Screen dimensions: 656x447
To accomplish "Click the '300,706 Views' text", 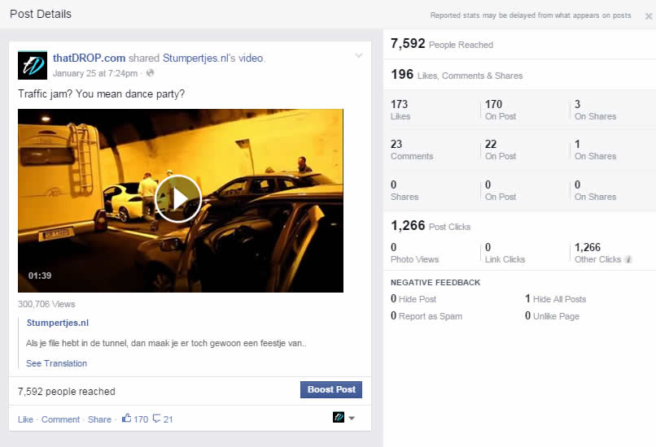I will [x=46, y=304].
